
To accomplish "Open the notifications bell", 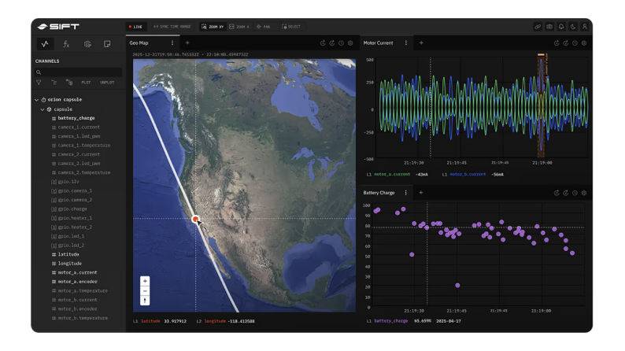I will pos(561,27).
